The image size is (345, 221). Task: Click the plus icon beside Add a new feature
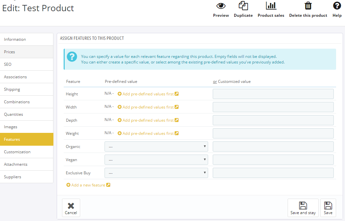tap(68, 185)
